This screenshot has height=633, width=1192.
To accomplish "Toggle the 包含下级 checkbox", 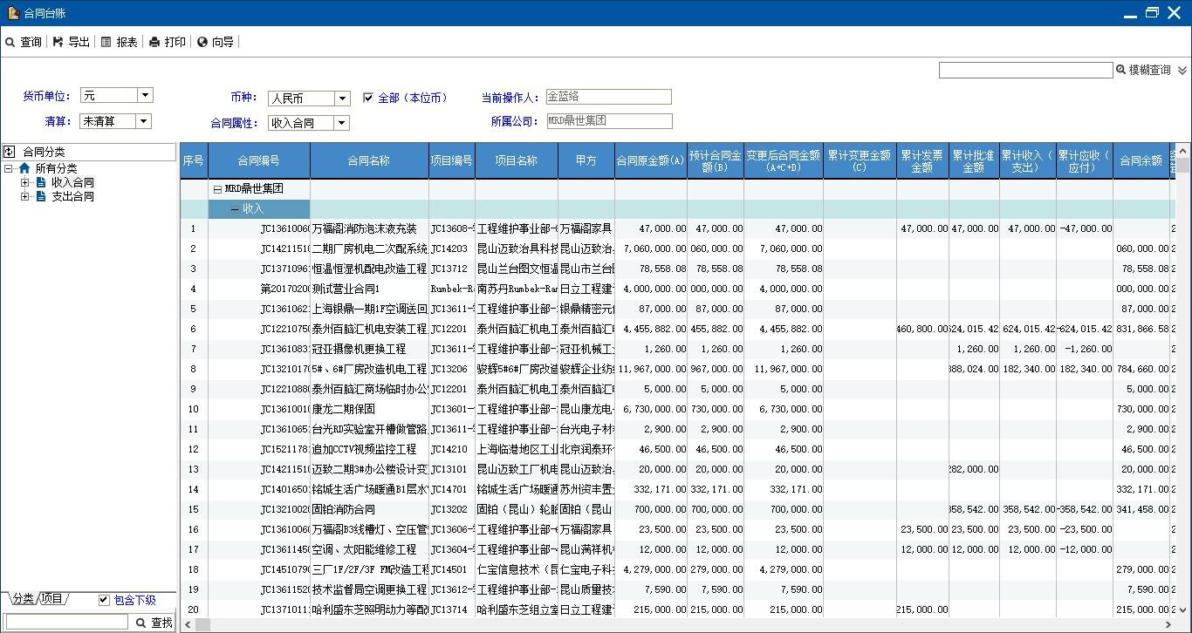I will pos(104,600).
